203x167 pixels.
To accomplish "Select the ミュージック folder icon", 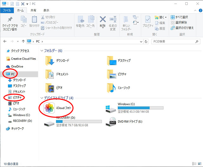I will click(x=112, y=88).
